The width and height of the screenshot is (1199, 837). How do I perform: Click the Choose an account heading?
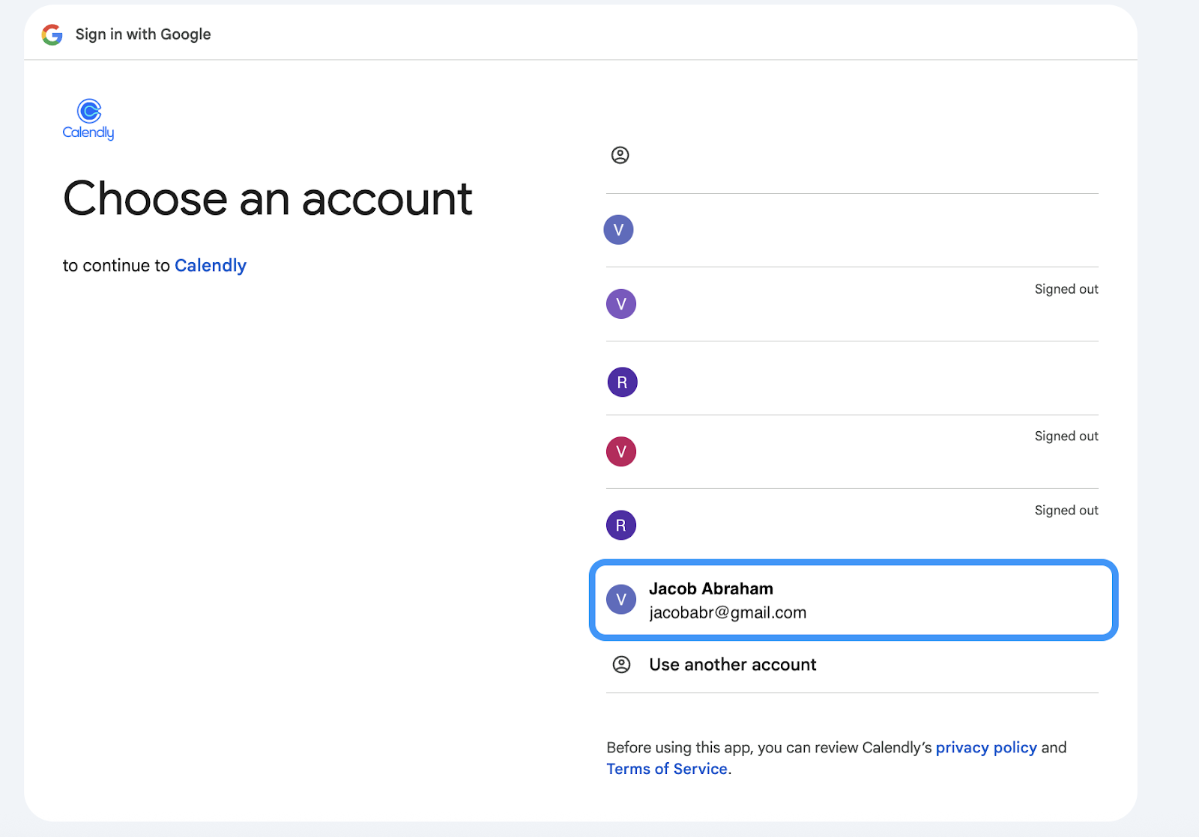pyautogui.click(x=268, y=199)
